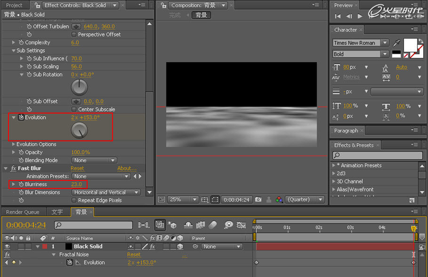Image resolution: width=428 pixels, height=277 pixels.
Task: Click the eyedropper in Character panel
Action: coord(396,43)
